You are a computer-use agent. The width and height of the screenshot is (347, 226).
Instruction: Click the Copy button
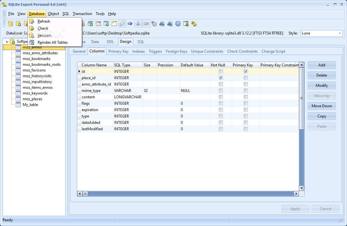point(321,116)
